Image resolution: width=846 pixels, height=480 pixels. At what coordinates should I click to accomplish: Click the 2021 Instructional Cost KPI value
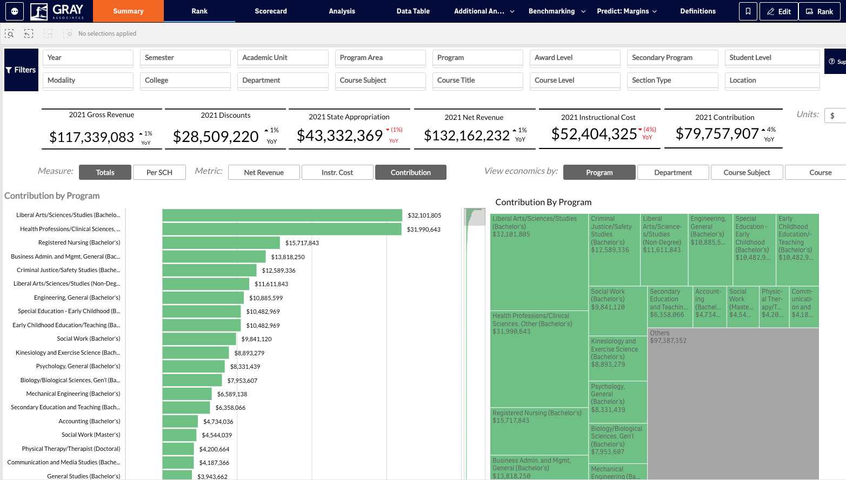pyautogui.click(x=594, y=134)
